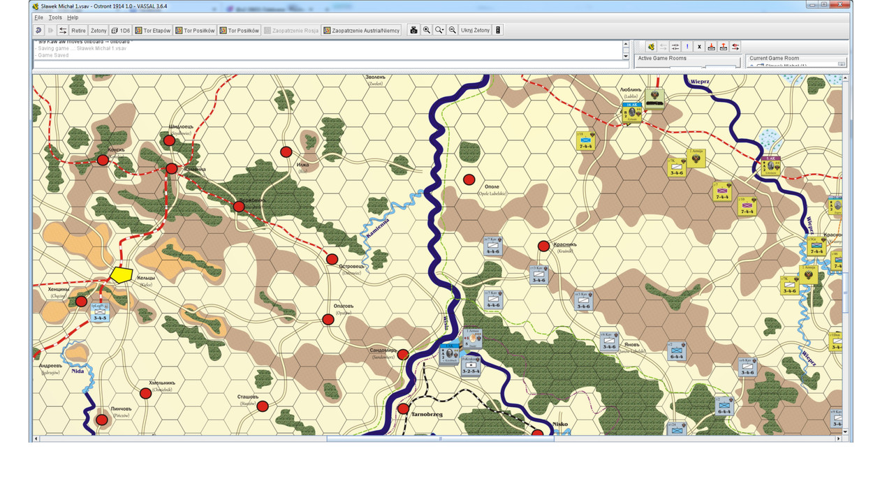Select the 14 AK counter near Lublin
The height and width of the screenshot is (495, 894).
(x=631, y=112)
